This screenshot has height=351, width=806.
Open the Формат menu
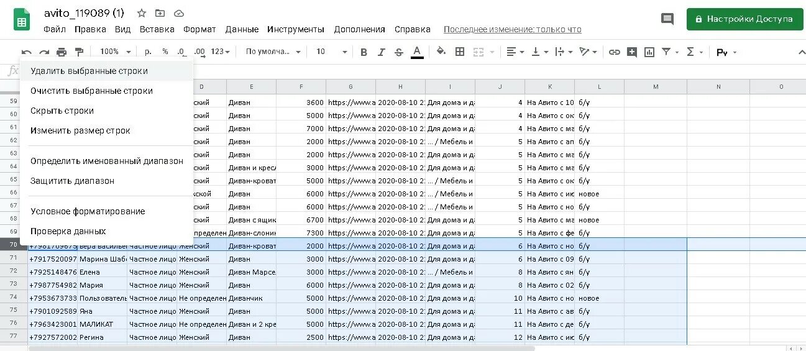click(199, 29)
